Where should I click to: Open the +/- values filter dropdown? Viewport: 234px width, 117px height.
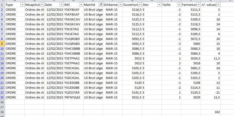pyautogui.click(x=218, y=5)
